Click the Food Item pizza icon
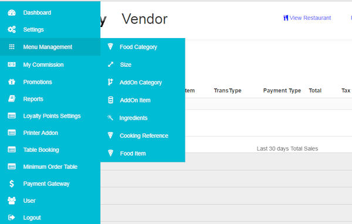Viewport: 352px width, 224px height. click(110, 153)
